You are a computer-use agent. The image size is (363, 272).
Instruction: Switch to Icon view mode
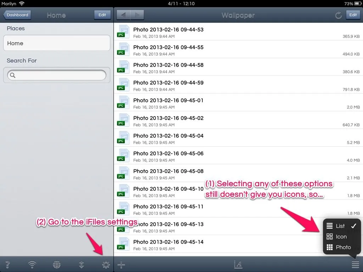point(340,237)
